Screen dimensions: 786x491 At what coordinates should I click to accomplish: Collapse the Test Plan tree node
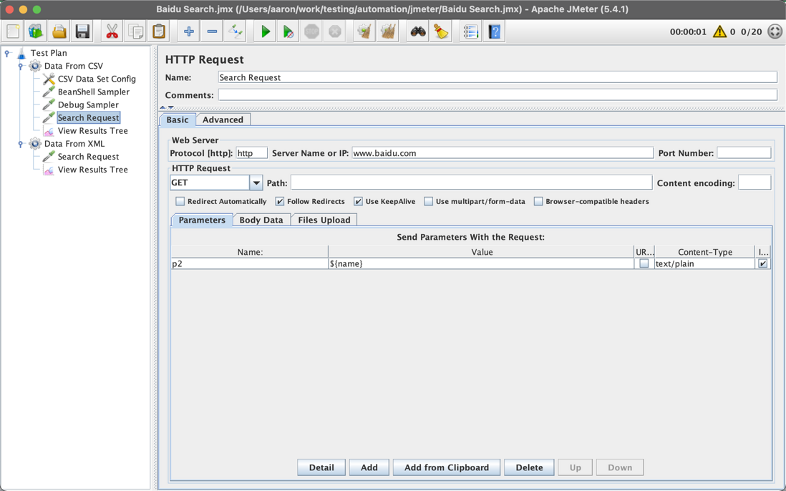point(8,53)
